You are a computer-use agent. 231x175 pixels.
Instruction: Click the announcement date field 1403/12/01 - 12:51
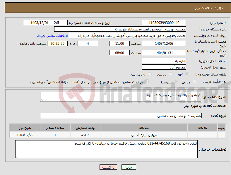45,23
